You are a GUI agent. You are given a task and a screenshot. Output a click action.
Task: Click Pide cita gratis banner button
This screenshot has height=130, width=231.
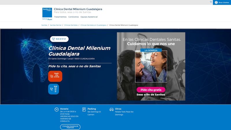click(151, 90)
